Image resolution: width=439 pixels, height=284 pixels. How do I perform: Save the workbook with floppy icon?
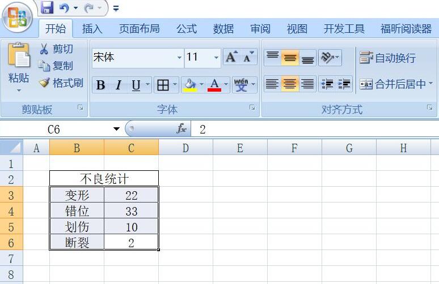pyautogui.click(x=47, y=7)
